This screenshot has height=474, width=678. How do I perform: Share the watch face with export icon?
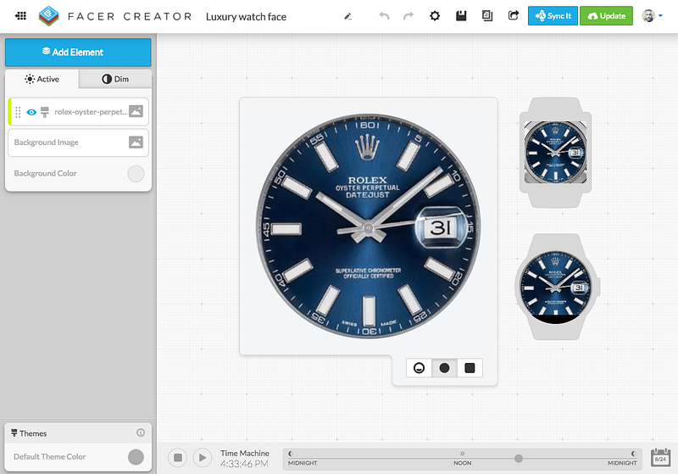click(514, 16)
